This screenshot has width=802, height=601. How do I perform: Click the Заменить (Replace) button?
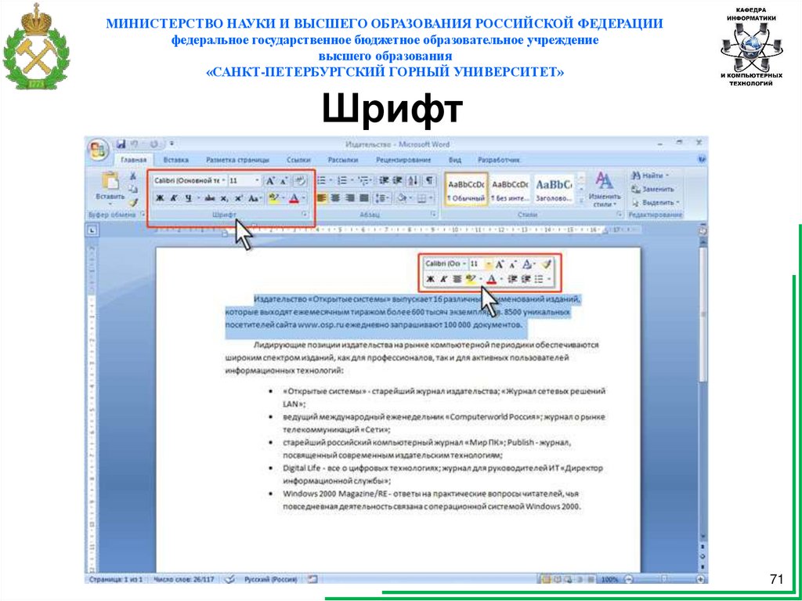click(654, 189)
